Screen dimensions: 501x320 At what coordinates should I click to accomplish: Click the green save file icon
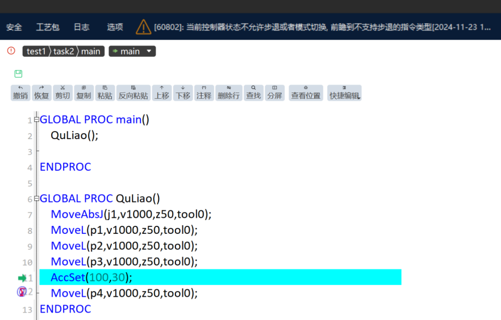pos(18,74)
